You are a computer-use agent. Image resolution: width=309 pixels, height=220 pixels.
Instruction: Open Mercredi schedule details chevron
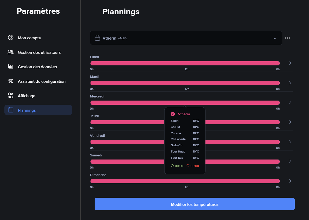point(290,102)
